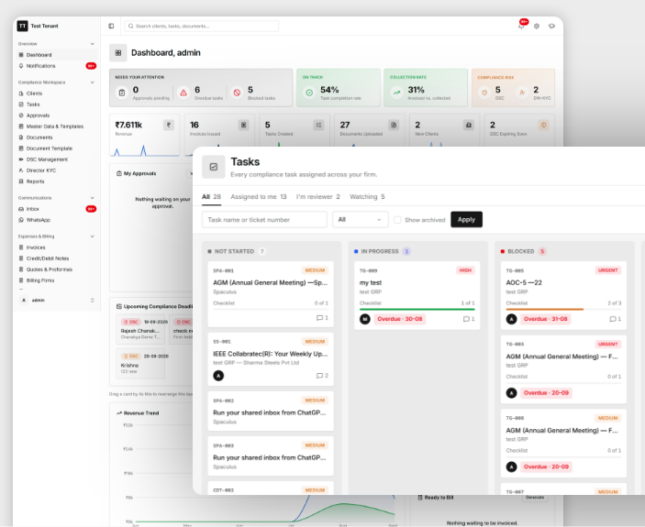Screen dimensions: 645x527
Task: Open Approvals in the sidebar
Action: coord(57,115)
